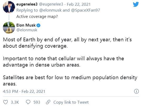Click the Feb 22, 2021 reply date

[79, 4]
